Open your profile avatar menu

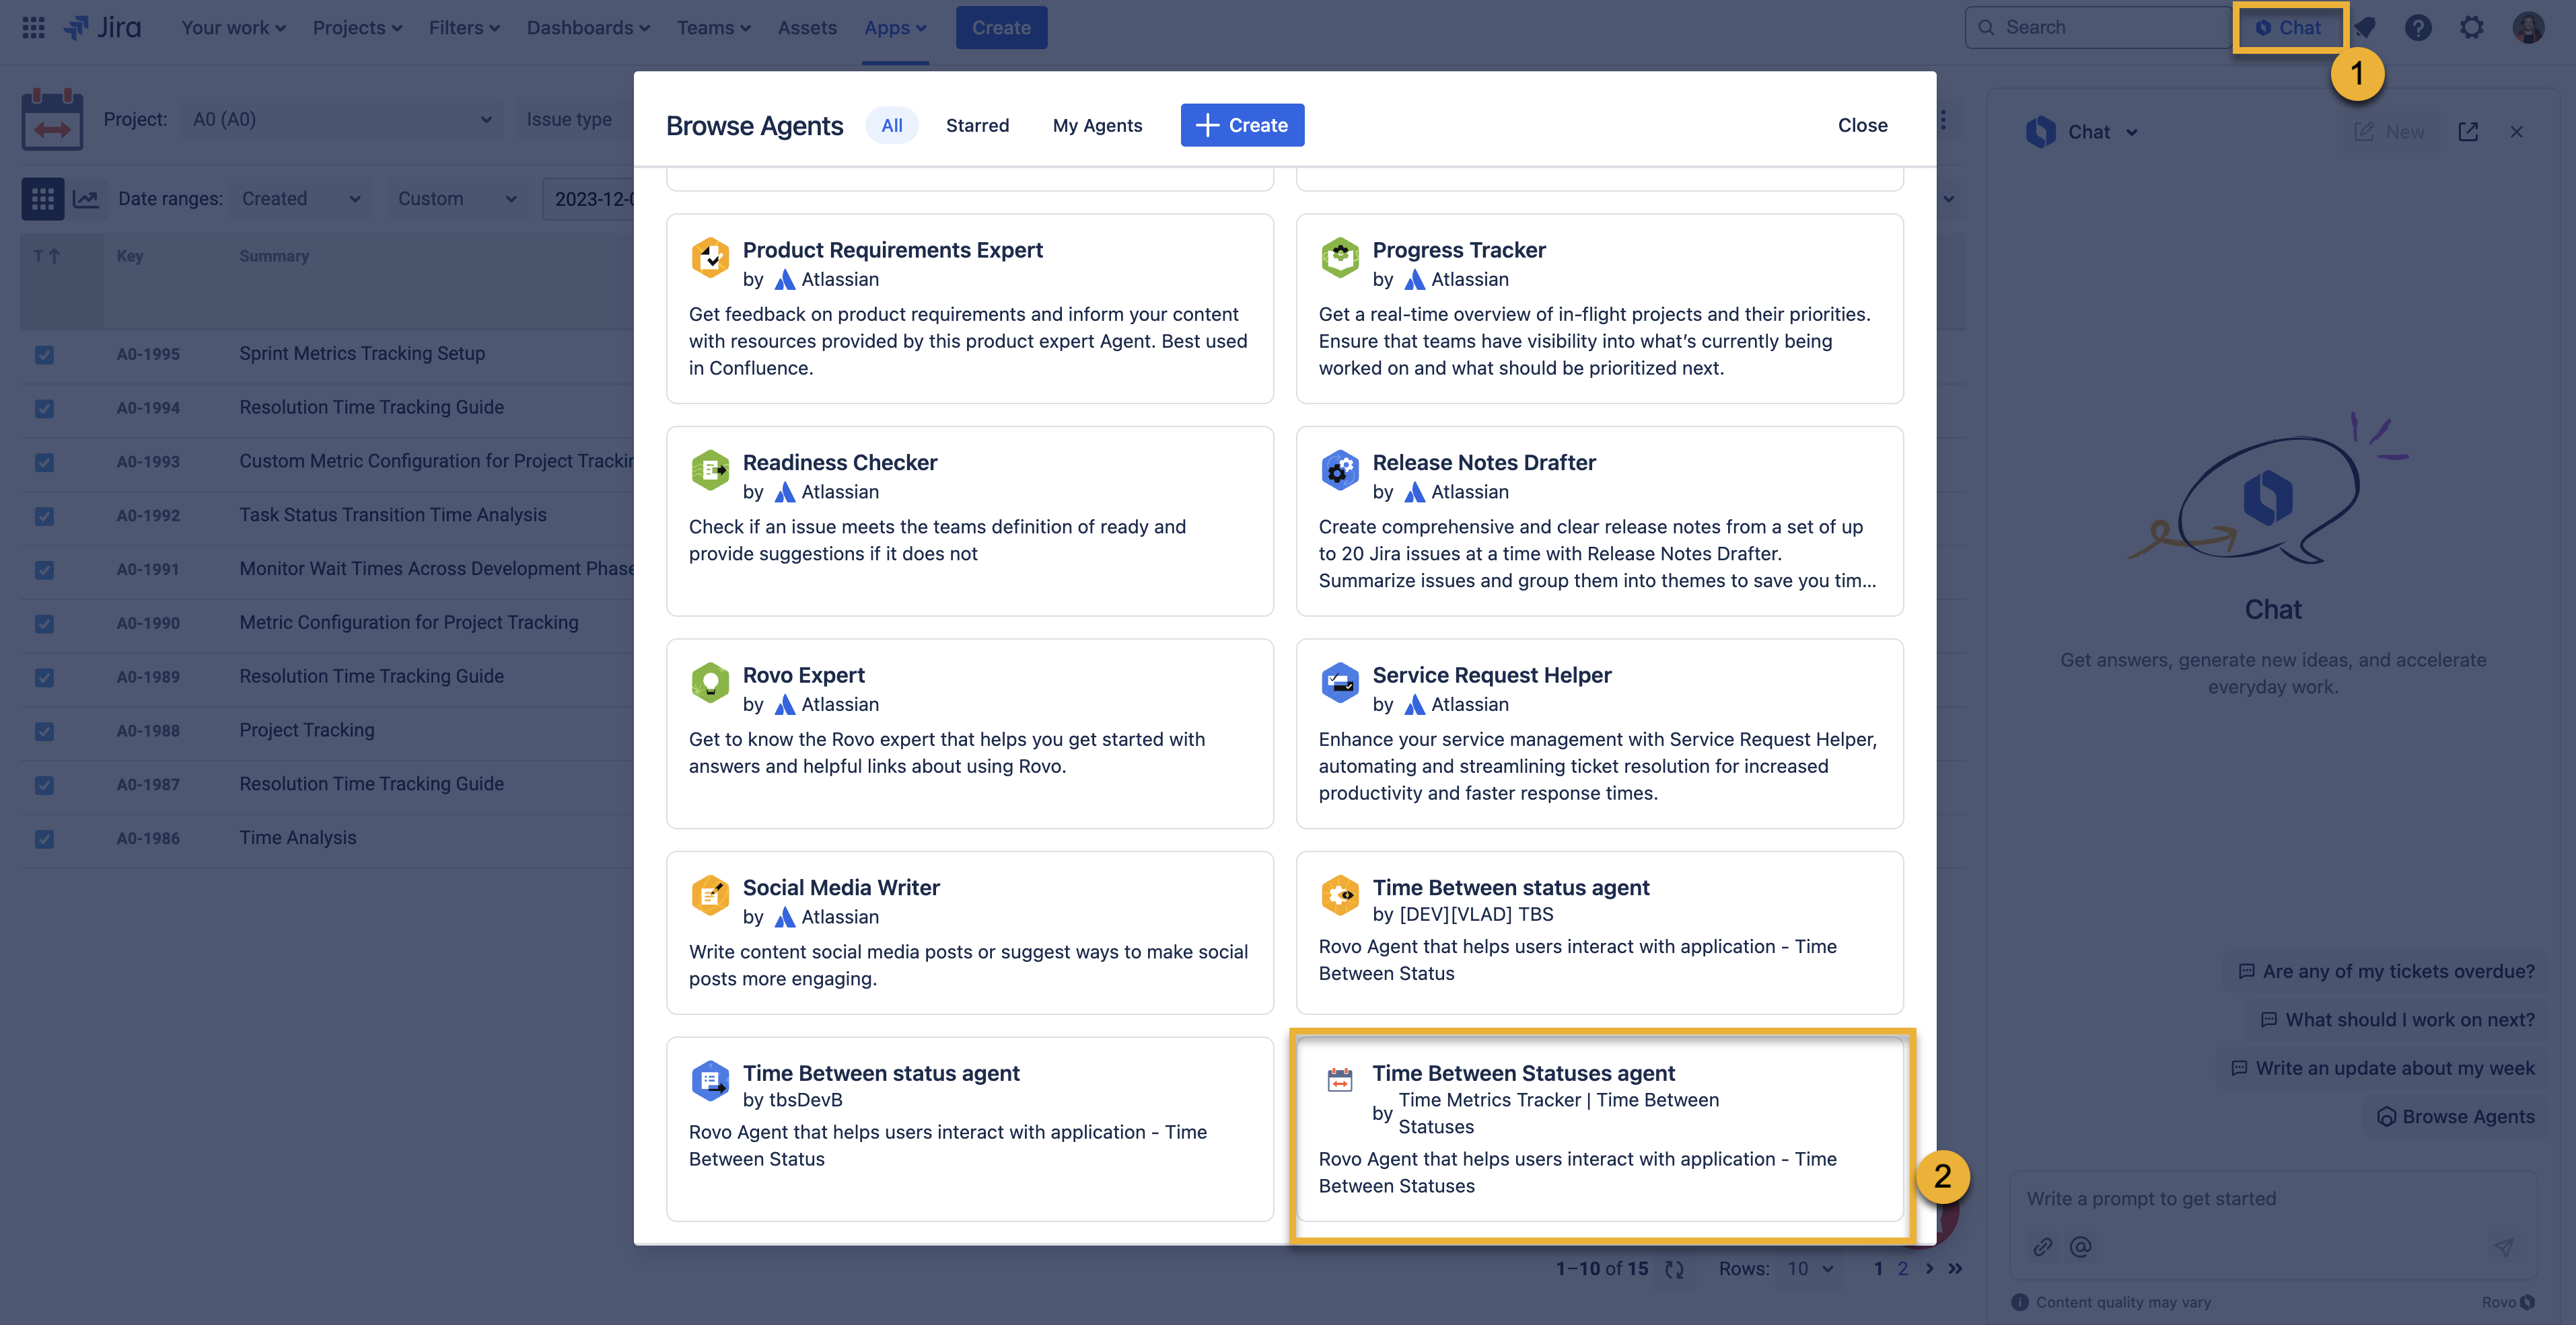2528,27
